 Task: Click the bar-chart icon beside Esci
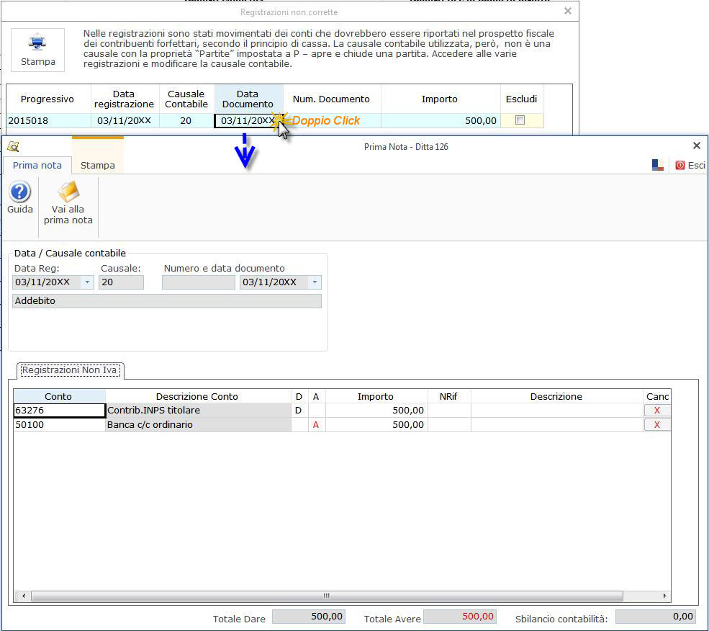click(x=657, y=164)
